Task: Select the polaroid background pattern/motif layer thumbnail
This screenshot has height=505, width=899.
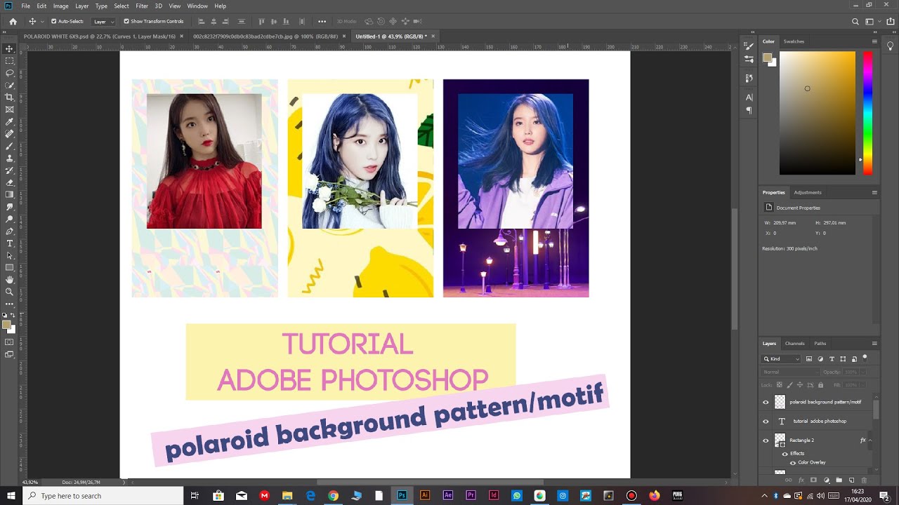Action: (780, 402)
